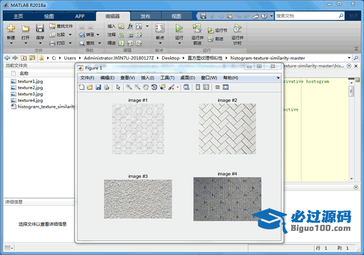Click Run Section (运行节) button
The width and height of the screenshot is (364, 255).
tap(217, 30)
